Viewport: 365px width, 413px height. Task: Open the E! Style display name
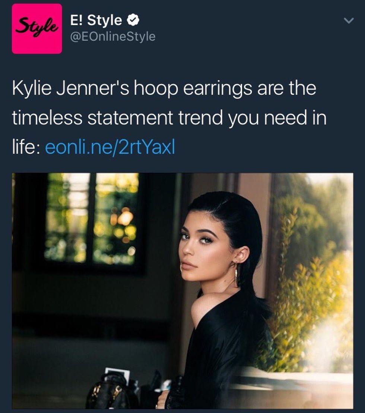tap(96, 20)
